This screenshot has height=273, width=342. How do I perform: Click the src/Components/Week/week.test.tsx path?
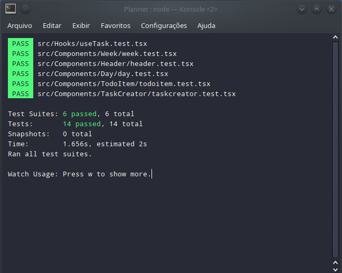107,54
